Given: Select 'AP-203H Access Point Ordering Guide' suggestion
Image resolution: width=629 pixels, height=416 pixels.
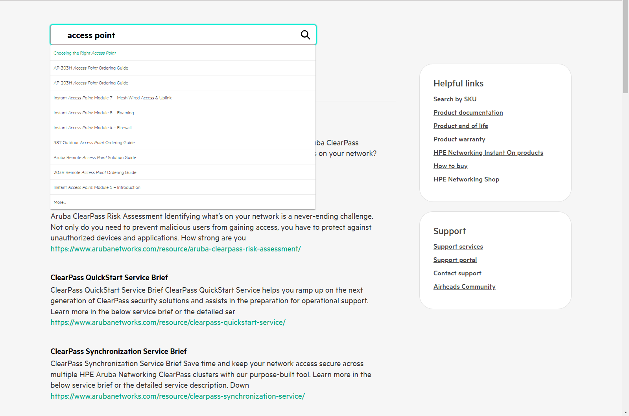Looking at the screenshot, I should [x=183, y=83].
